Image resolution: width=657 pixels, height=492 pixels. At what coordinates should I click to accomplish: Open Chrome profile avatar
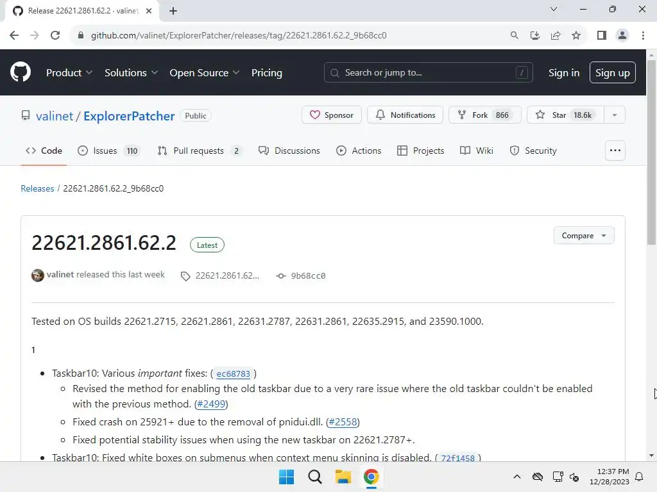pos(622,35)
